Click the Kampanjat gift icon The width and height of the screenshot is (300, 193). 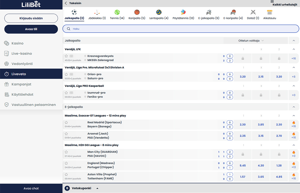click(x=7, y=84)
